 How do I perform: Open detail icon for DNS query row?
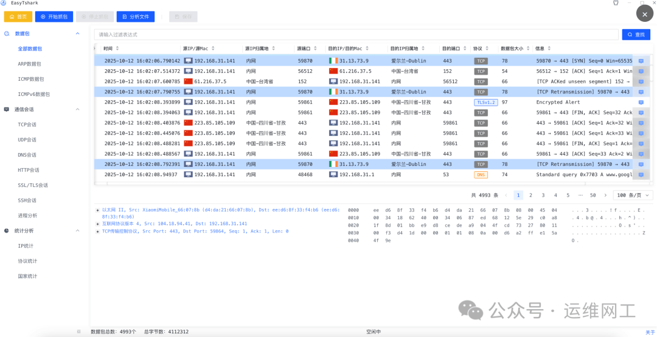[641, 175]
